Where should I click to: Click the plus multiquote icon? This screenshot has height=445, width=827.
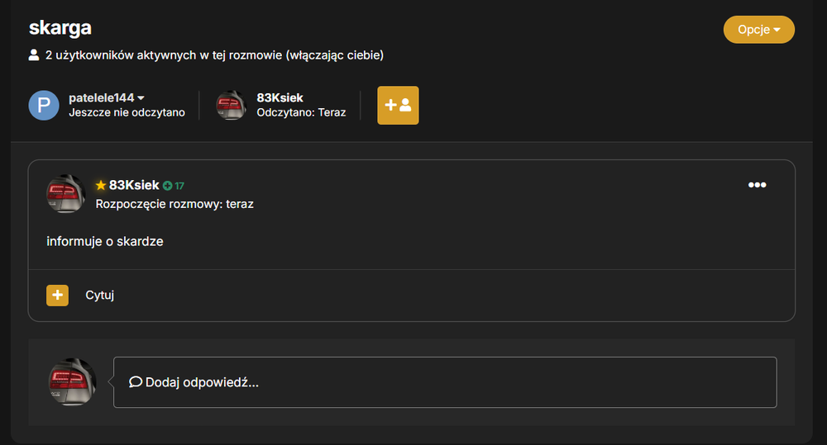point(58,296)
